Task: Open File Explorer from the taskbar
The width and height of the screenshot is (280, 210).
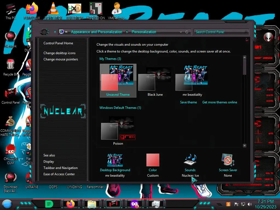Action: (x=92, y=204)
